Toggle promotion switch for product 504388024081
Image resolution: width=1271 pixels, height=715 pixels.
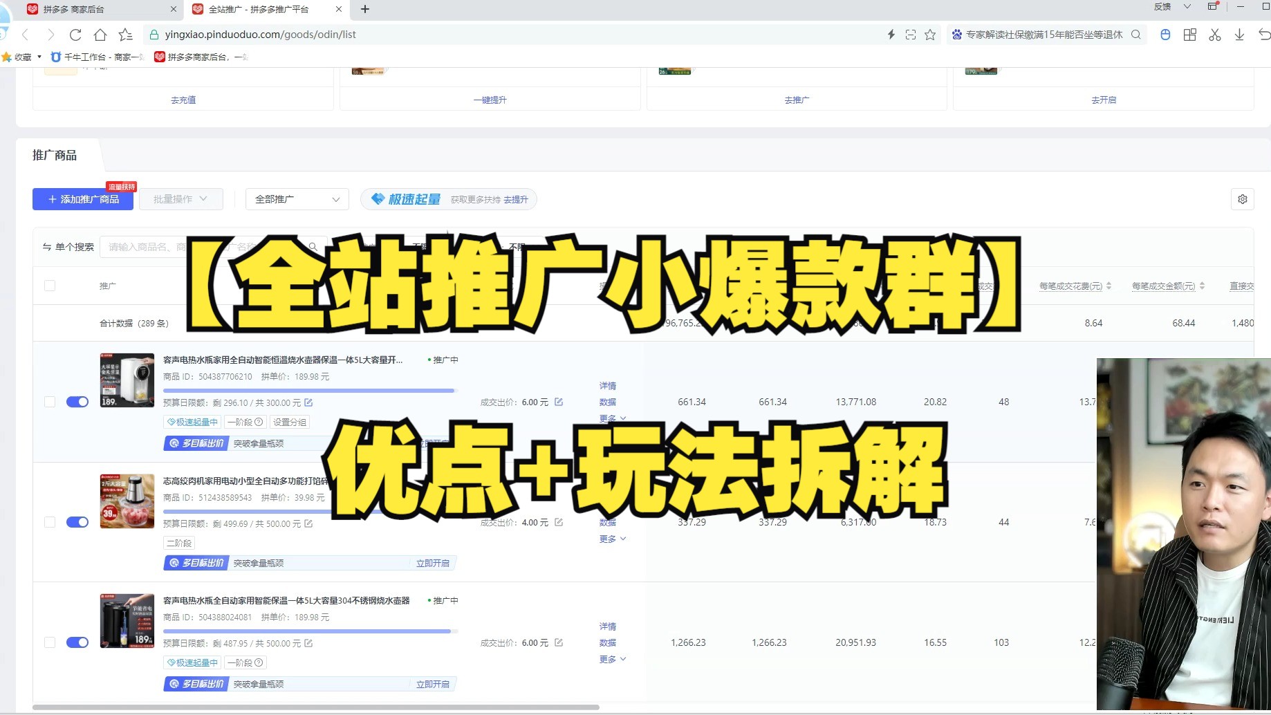pos(77,642)
